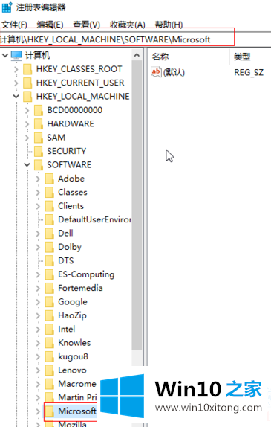Expand the HARDWARE key

[27, 124]
